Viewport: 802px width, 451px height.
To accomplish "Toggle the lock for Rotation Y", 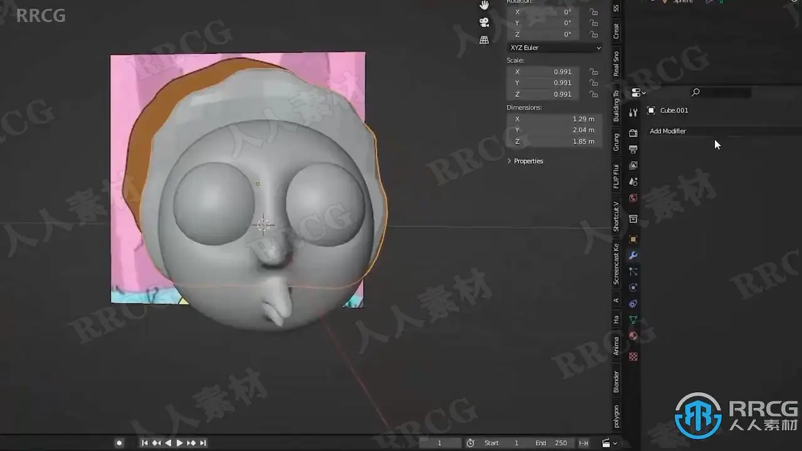I will point(593,23).
